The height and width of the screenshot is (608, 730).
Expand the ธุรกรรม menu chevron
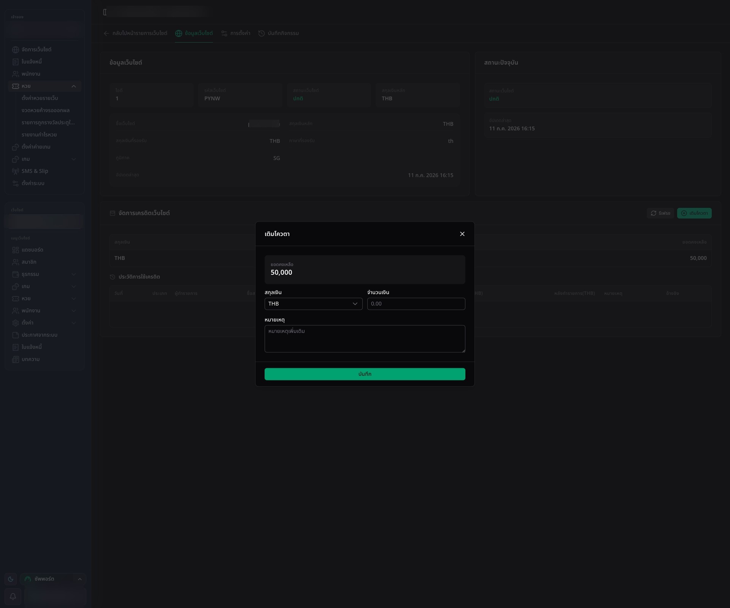(74, 274)
